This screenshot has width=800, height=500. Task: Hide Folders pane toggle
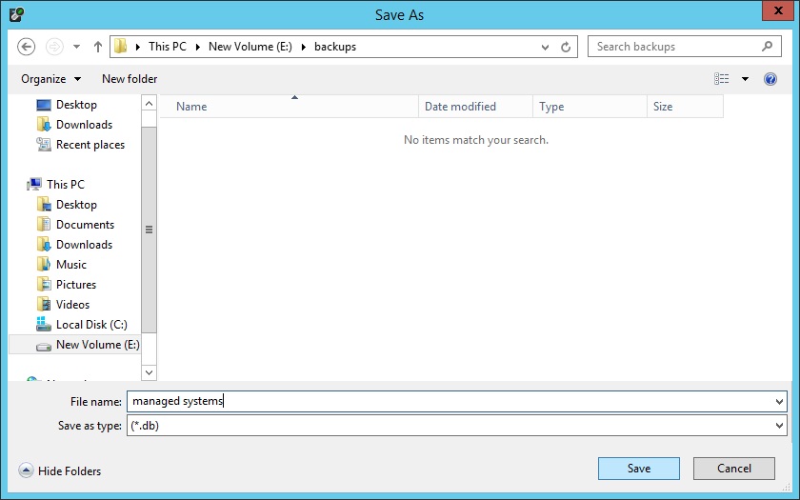click(x=60, y=470)
